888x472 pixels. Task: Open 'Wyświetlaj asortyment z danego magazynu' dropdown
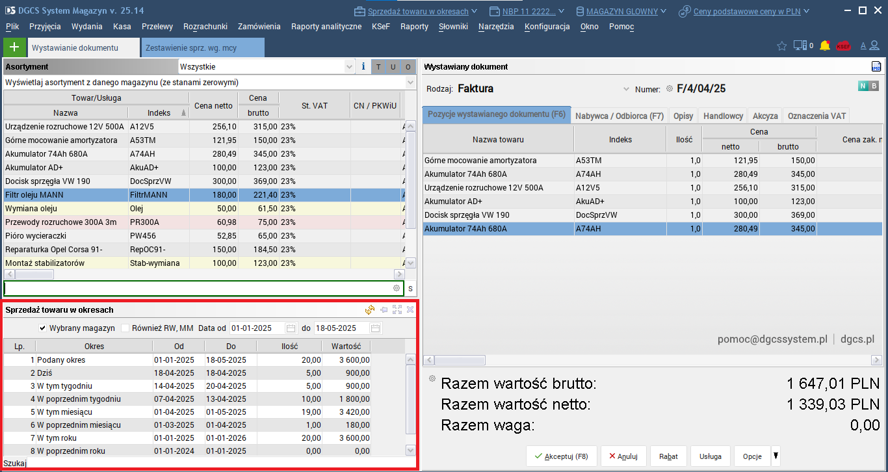tap(410, 83)
